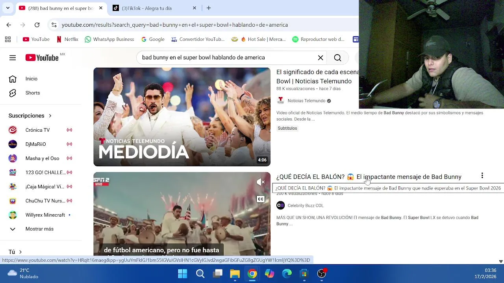Open the Windows taskbar Search
This screenshot has height=283, width=504.
tap(200, 274)
